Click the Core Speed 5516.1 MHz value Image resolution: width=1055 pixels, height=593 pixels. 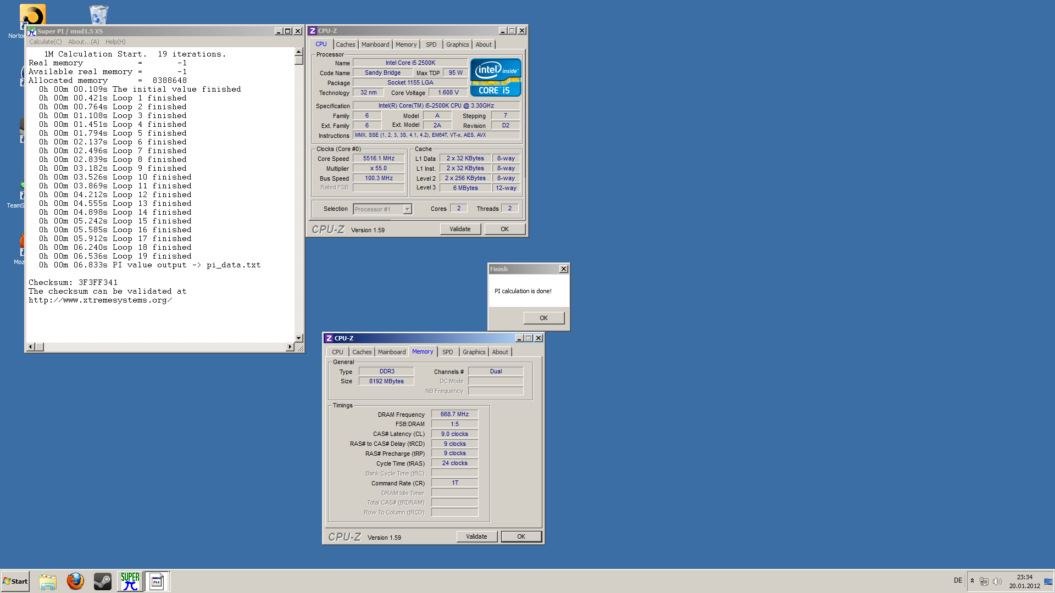(x=379, y=158)
